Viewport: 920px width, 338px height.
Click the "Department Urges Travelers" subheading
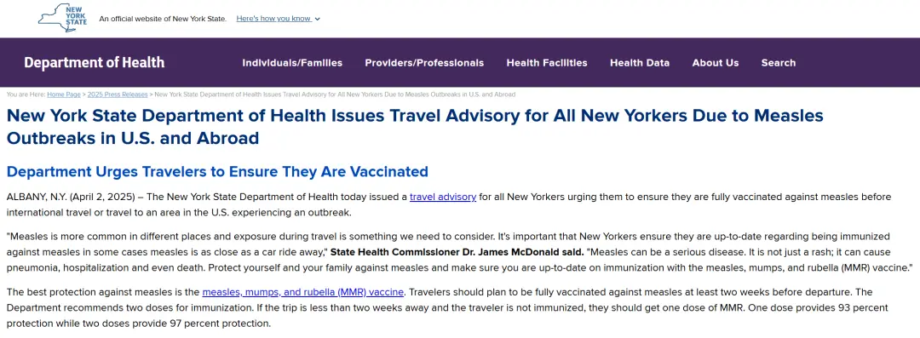217,172
